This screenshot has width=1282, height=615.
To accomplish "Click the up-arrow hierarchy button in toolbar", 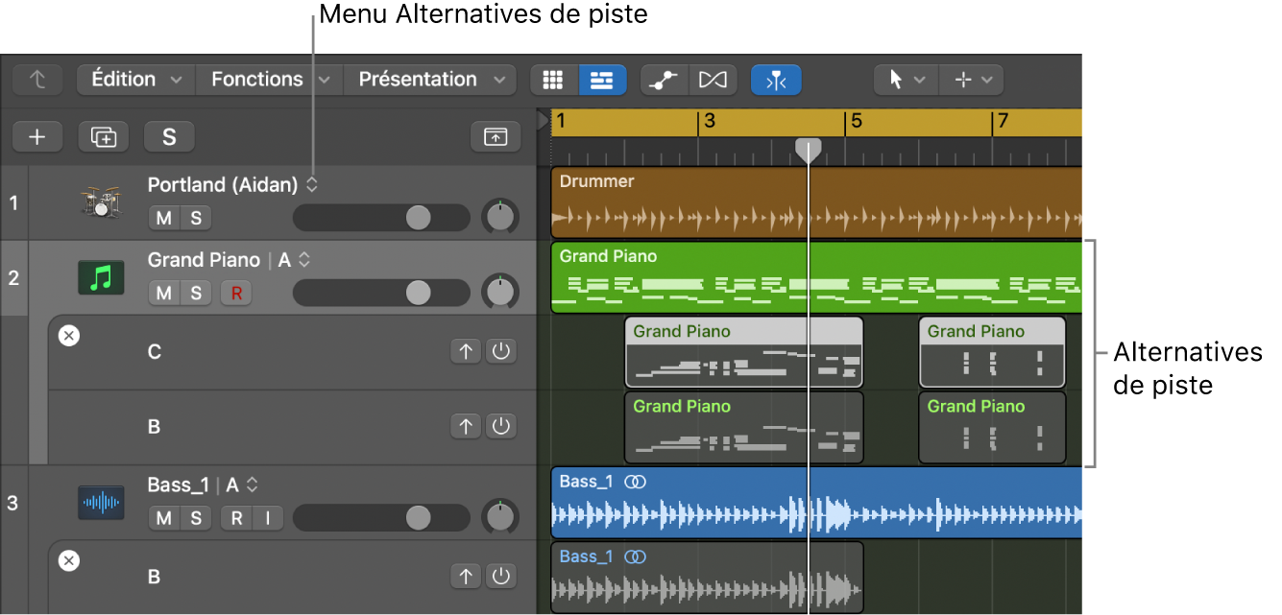I will [39, 80].
